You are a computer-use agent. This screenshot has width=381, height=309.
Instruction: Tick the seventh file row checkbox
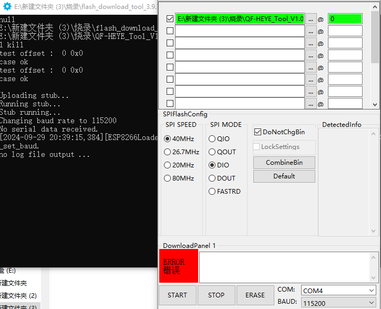pyautogui.click(x=170, y=92)
